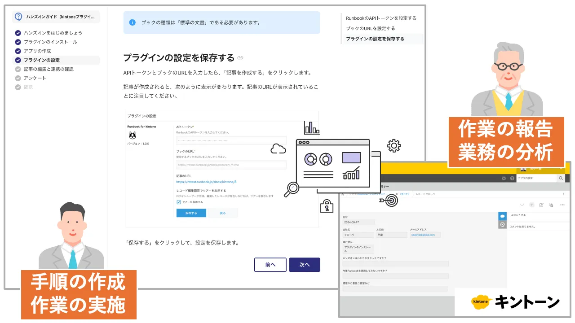Click the 感想やご意見ご要望など answer field
The width and height of the screenshot is (575, 323).
point(395,288)
